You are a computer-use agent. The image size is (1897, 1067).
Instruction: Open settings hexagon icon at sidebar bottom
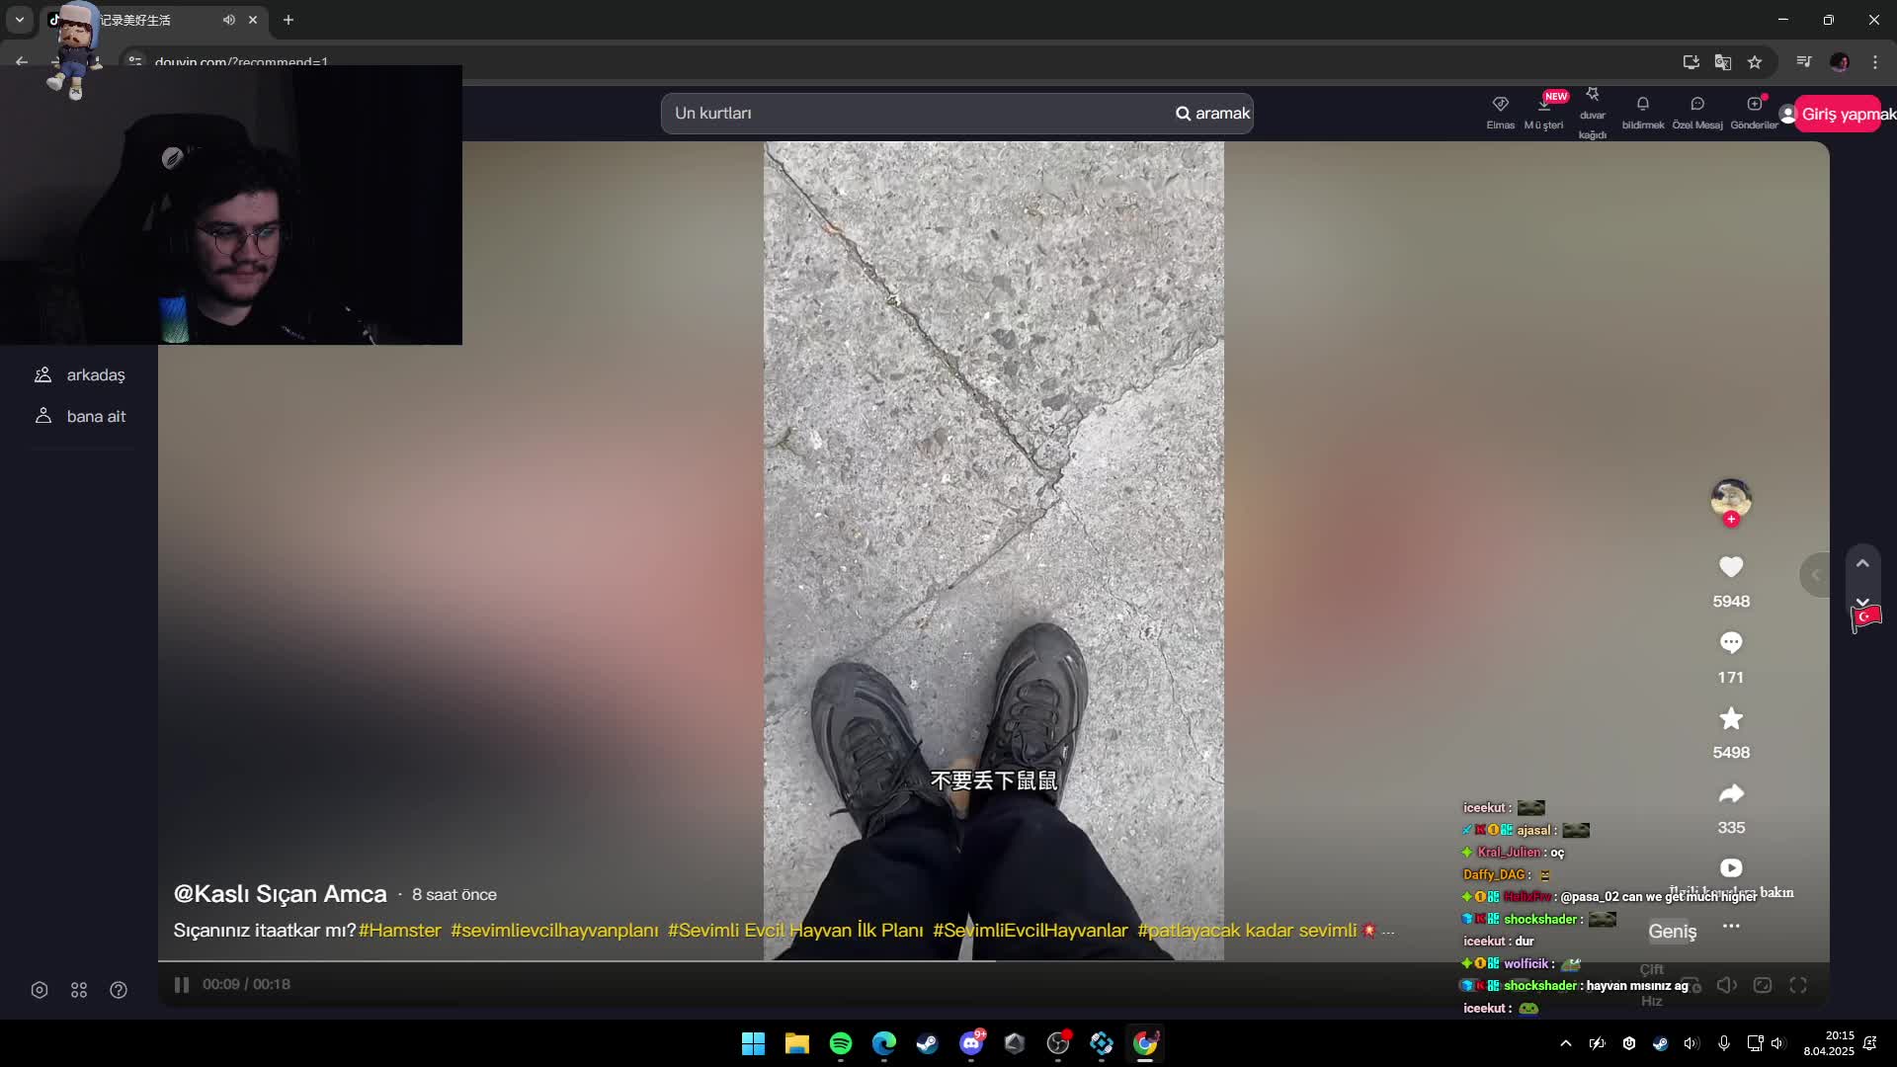[40, 990]
